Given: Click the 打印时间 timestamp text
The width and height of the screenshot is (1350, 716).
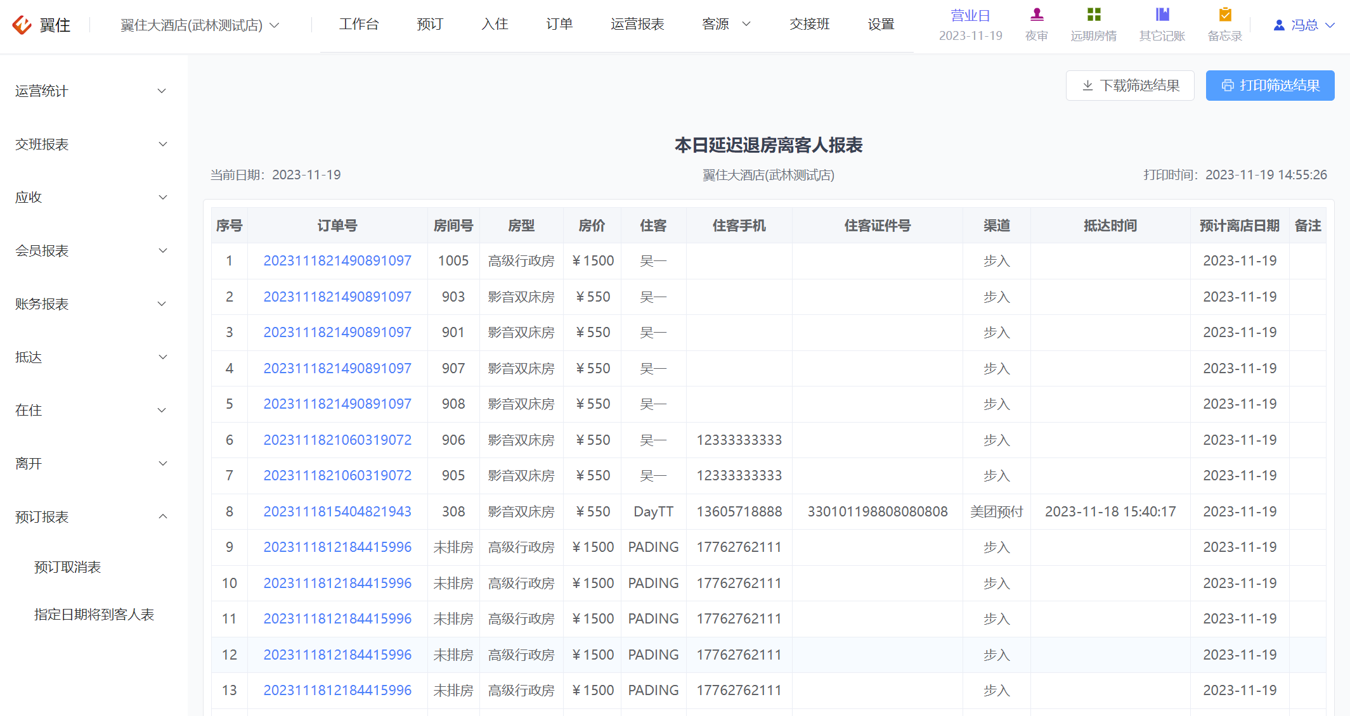Looking at the screenshot, I should 1235,175.
